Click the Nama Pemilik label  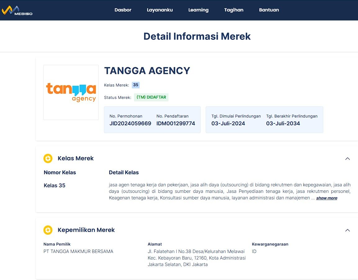[x=57, y=244]
